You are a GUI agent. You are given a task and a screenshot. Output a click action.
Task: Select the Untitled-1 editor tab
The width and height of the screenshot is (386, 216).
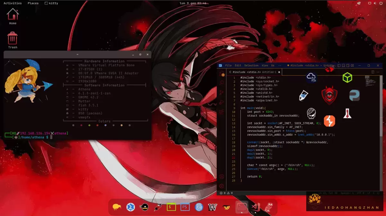[254, 72]
